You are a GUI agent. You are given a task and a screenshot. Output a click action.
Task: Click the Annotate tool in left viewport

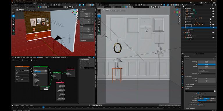pos(13,27)
